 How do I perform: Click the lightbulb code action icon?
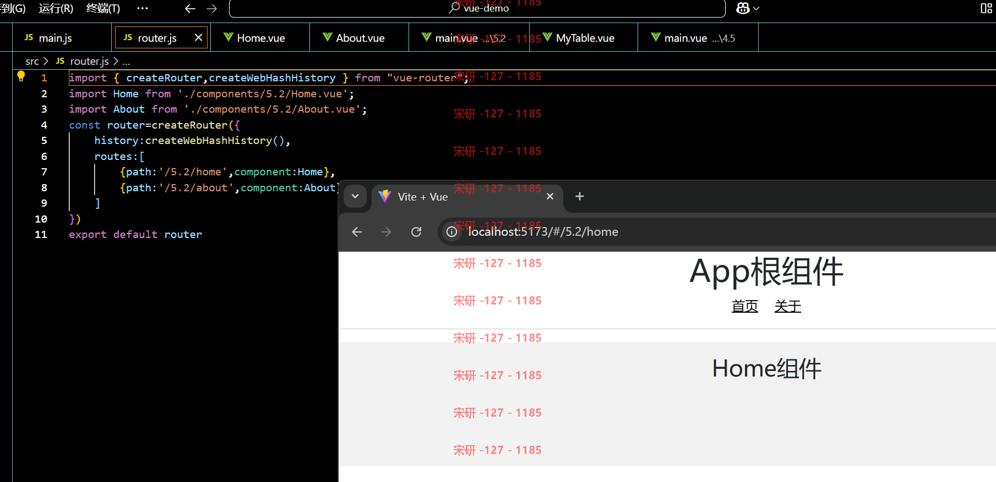coord(21,76)
